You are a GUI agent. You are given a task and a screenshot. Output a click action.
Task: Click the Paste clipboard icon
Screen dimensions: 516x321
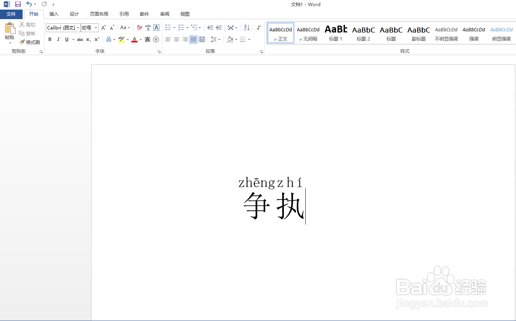pos(10,28)
